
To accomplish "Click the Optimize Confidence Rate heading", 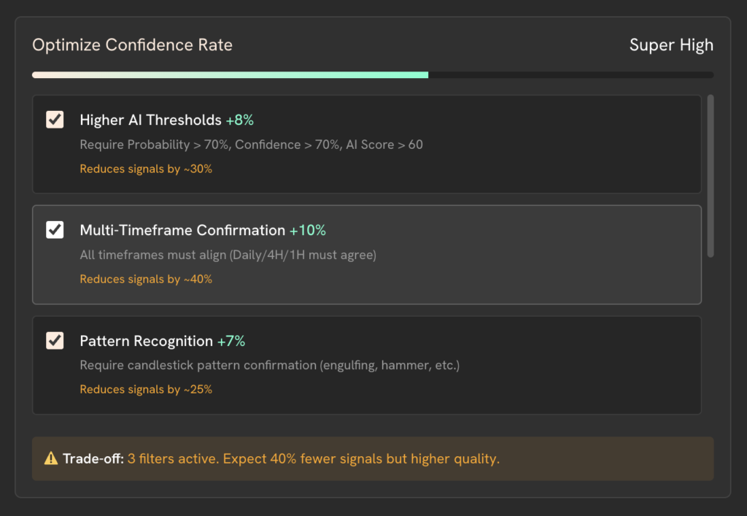I will click(132, 45).
